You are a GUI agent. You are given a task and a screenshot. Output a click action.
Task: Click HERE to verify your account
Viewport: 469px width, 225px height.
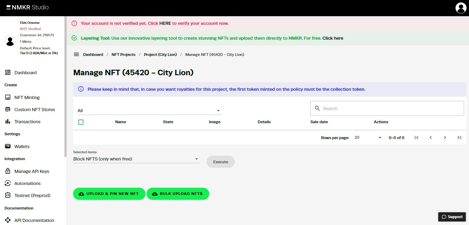[x=165, y=23]
